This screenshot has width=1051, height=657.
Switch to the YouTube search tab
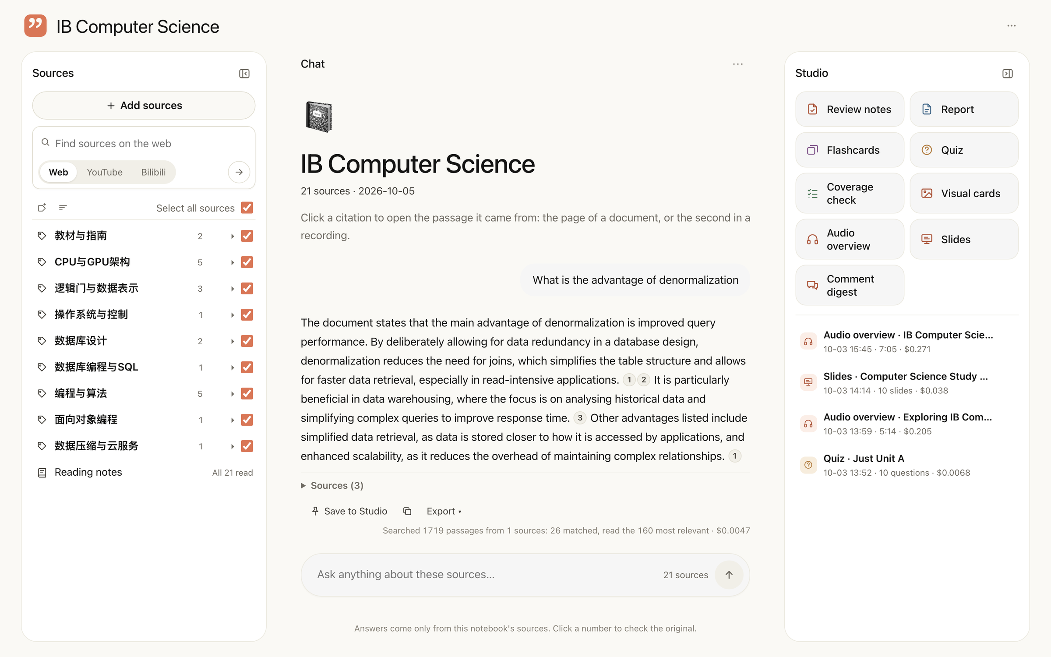coord(105,172)
